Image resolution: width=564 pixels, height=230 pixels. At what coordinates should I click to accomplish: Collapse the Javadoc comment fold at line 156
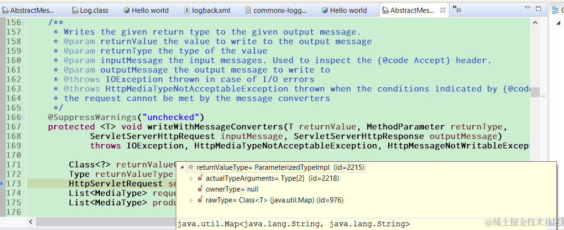click(x=24, y=22)
